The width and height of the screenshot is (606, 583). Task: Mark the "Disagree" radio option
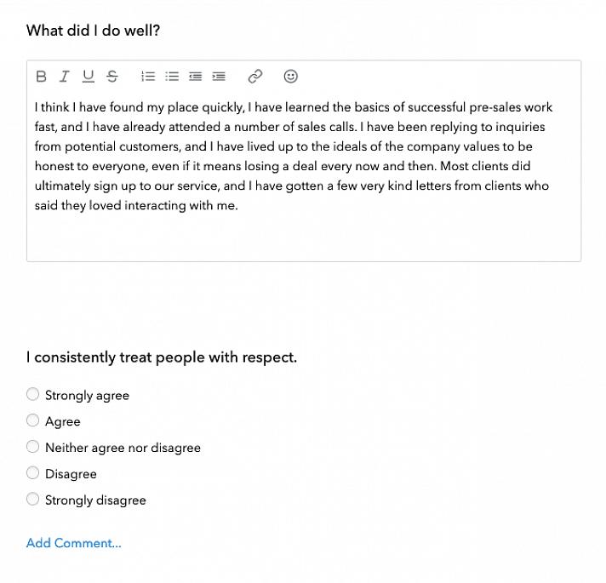(x=33, y=473)
